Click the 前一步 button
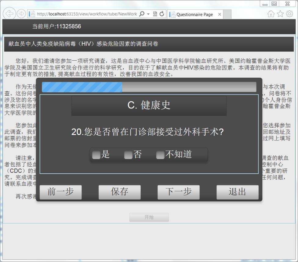The image size is (298, 262). (61, 192)
